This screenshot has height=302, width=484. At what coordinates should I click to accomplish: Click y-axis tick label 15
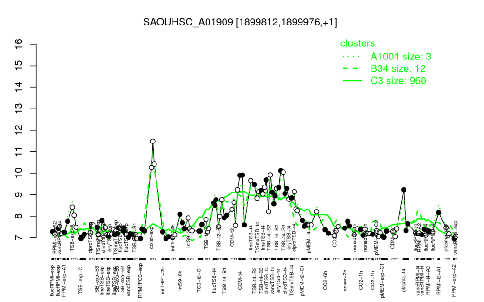pyautogui.click(x=18, y=66)
